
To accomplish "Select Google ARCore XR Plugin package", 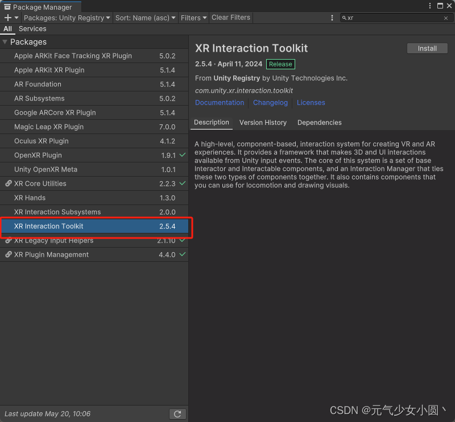I will pyautogui.click(x=94, y=112).
